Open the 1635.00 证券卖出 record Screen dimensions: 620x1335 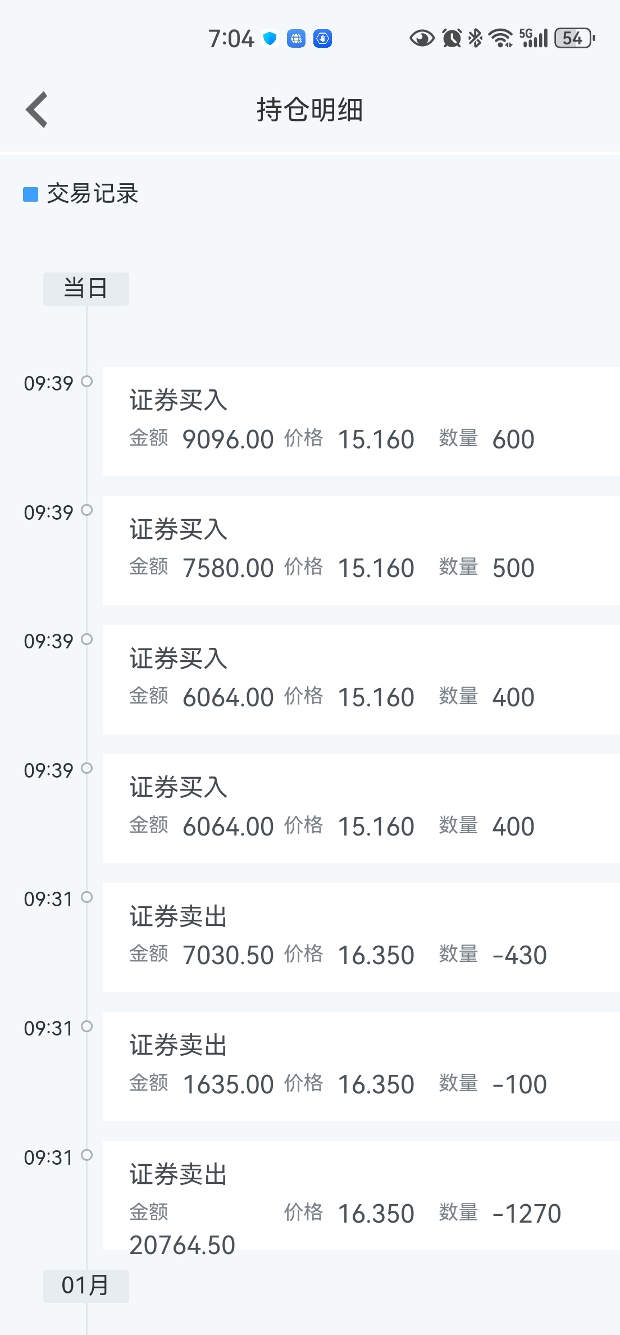tap(361, 1066)
